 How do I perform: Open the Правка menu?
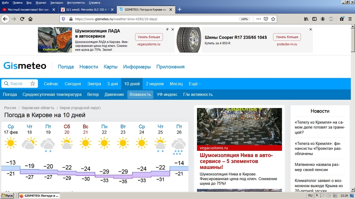[17, 3]
